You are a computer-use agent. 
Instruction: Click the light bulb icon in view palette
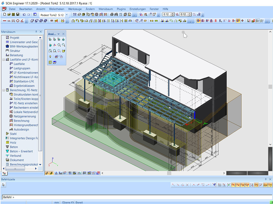tap(50, 57)
